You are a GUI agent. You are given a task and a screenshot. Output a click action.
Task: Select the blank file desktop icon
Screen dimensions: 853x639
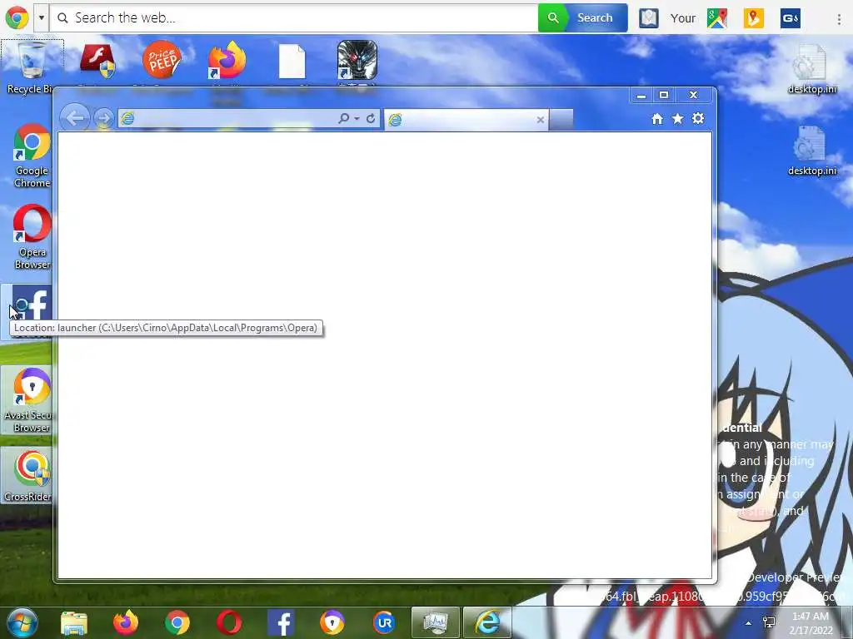coord(292,62)
